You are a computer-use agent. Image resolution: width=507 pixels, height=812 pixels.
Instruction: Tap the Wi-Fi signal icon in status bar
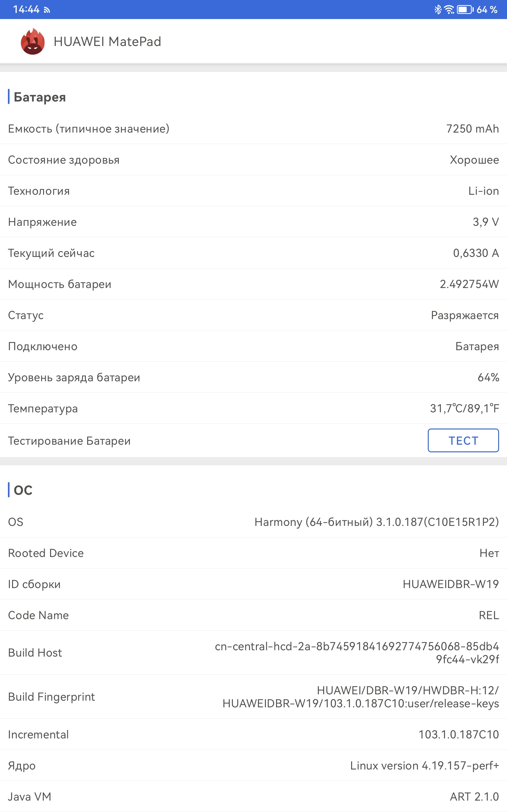[449, 10]
